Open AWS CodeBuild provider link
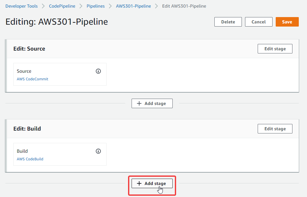 tap(30, 159)
